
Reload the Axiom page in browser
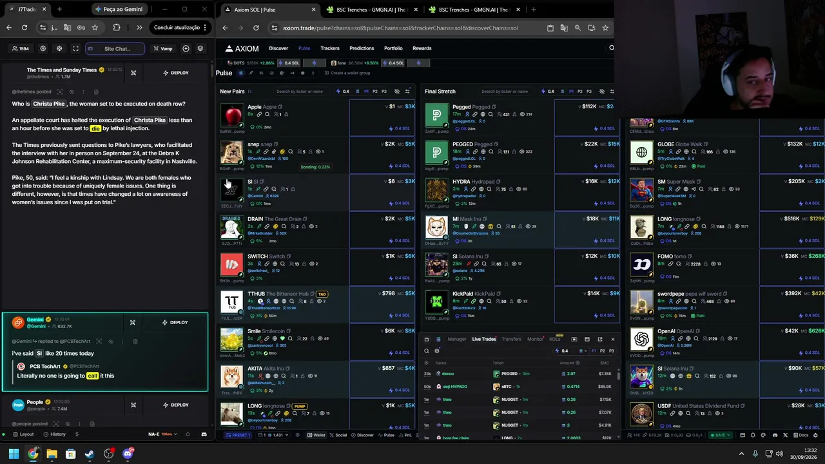pos(256,28)
